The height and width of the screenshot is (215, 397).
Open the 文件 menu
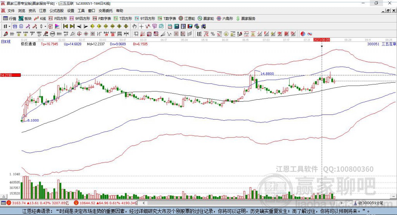coord(11,10)
